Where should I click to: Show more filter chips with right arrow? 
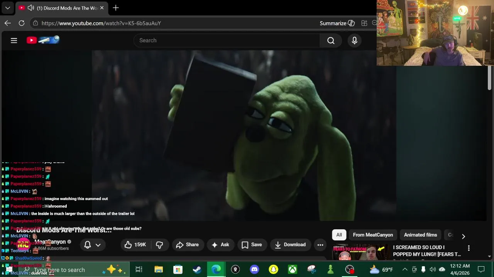coord(464,236)
